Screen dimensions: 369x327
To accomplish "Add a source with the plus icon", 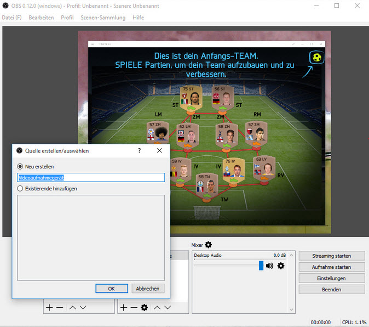I will click(x=124, y=307).
